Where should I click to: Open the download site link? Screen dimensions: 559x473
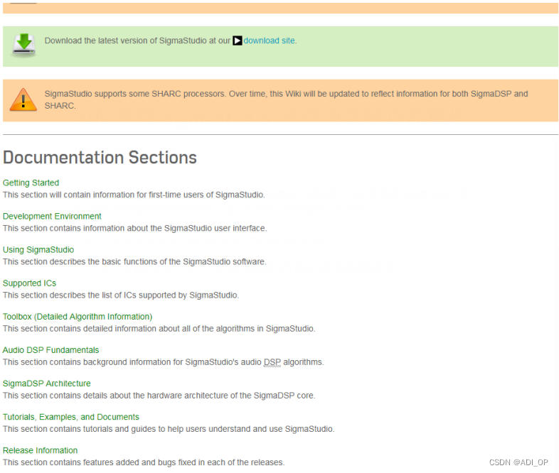tap(269, 40)
